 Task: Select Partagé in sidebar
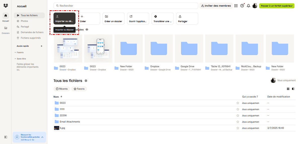[29, 27]
